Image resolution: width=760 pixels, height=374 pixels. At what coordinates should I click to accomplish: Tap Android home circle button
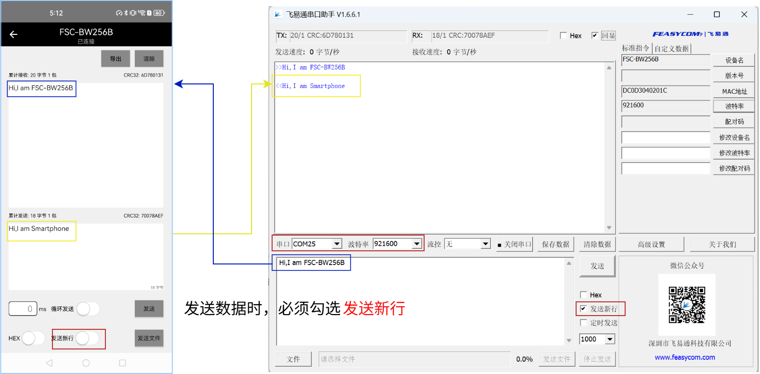tap(86, 363)
